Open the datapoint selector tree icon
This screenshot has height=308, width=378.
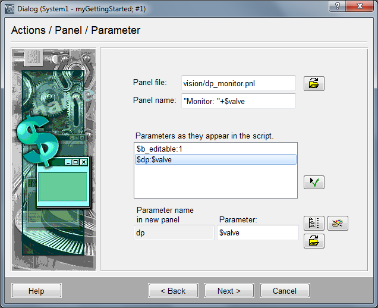coord(314,224)
